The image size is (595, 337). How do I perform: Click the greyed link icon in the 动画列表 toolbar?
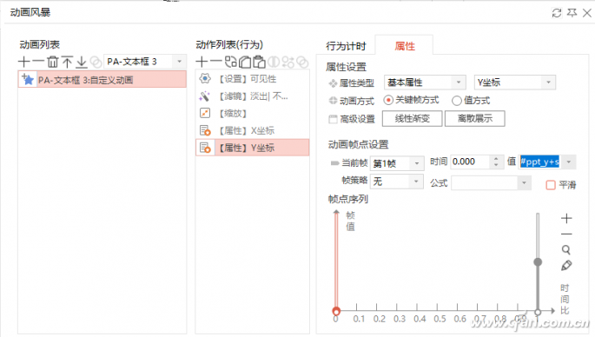tap(96, 62)
